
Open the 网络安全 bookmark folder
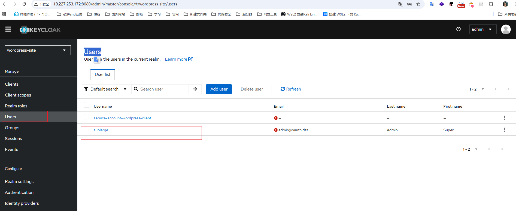tap(221, 14)
